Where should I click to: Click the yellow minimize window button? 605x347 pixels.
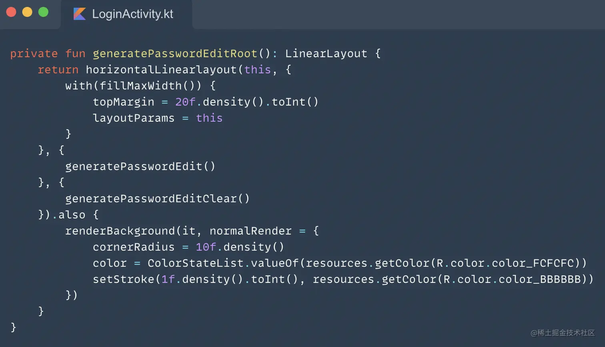click(x=27, y=12)
